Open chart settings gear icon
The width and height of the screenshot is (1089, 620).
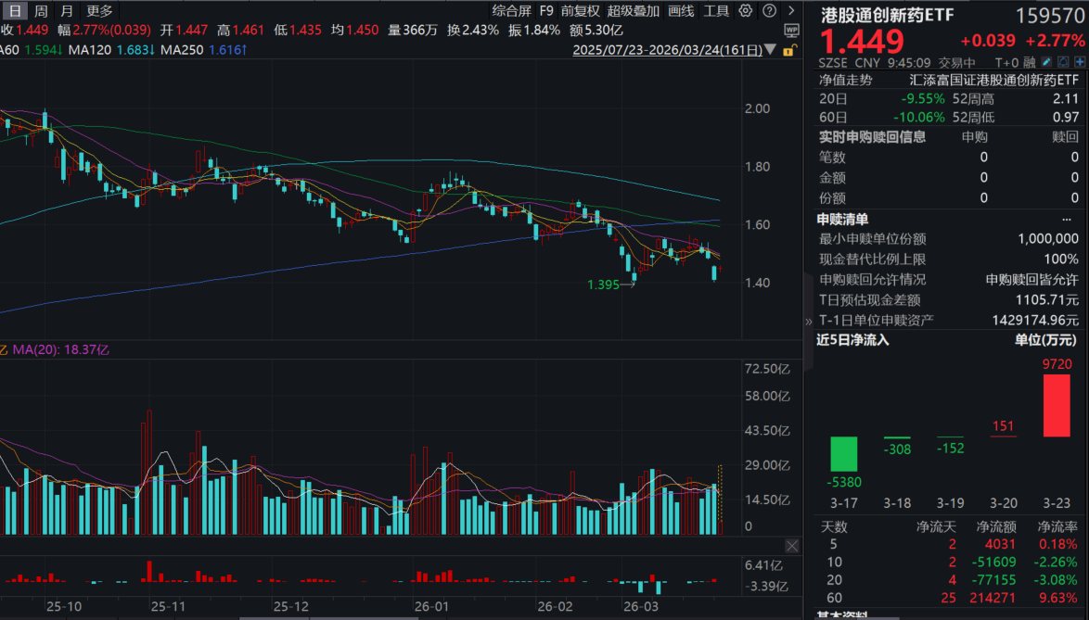pos(747,11)
